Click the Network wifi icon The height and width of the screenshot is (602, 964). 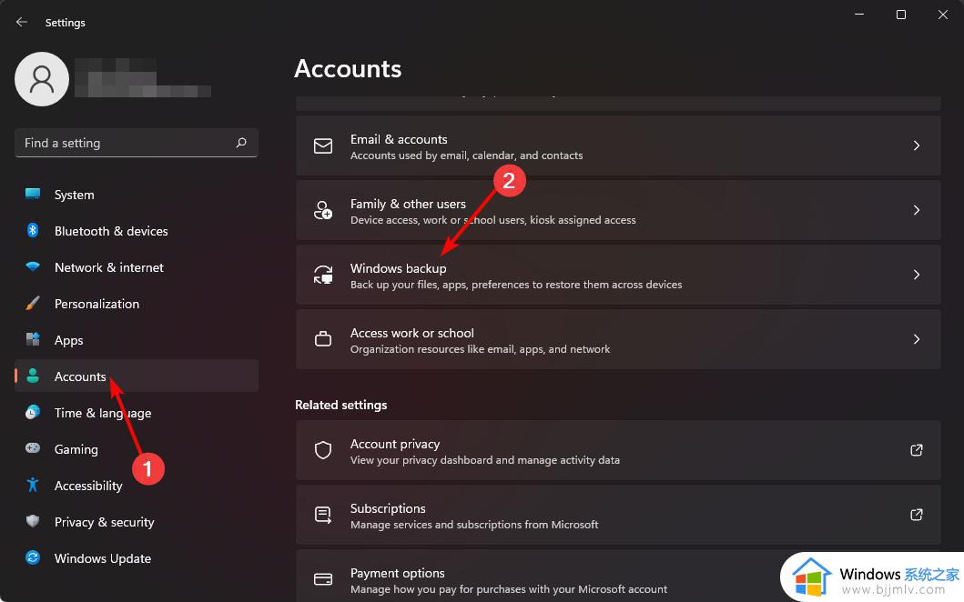[33, 266]
